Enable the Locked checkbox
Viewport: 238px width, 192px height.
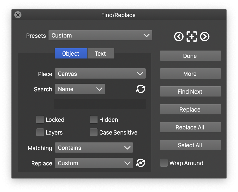[x=40, y=119]
